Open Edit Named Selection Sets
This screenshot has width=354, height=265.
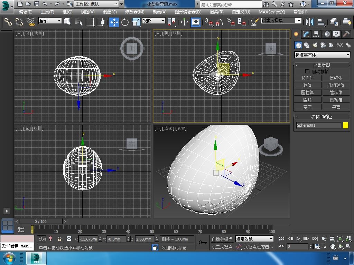pos(255,22)
